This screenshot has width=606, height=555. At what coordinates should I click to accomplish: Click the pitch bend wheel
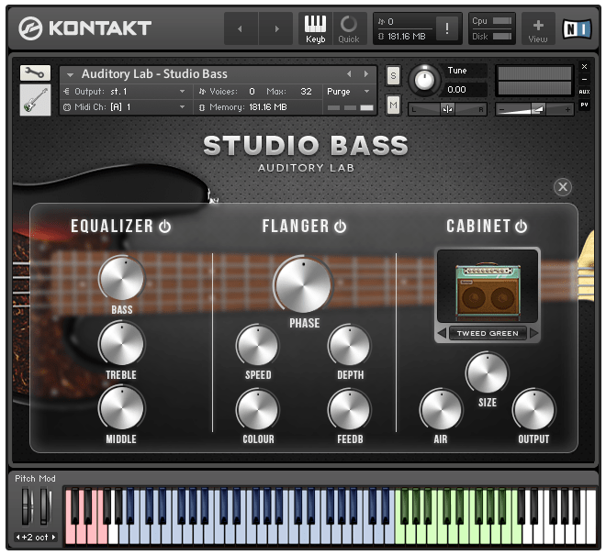tap(26, 506)
